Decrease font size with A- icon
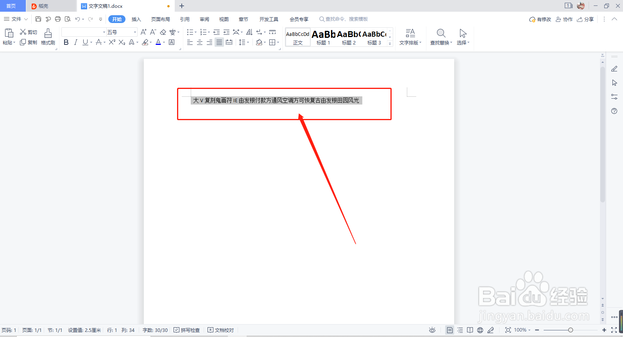Screen dimensions: 623x337 point(153,32)
